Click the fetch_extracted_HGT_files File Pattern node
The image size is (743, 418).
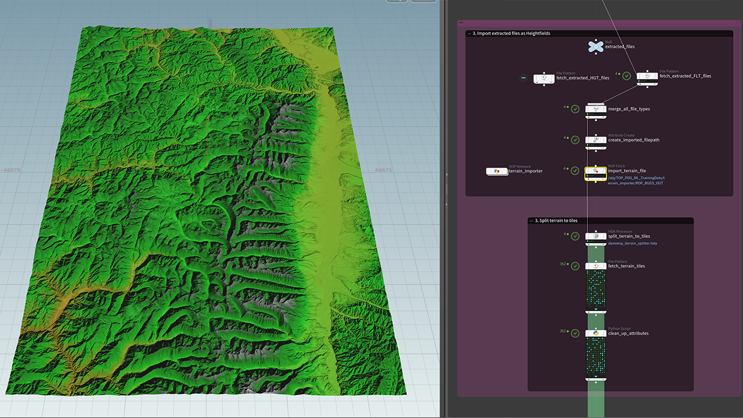544,78
